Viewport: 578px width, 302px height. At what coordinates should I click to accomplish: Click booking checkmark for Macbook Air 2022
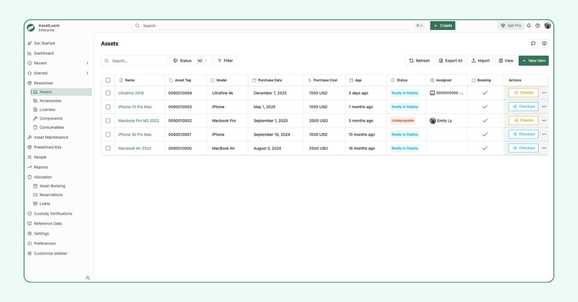(x=485, y=148)
